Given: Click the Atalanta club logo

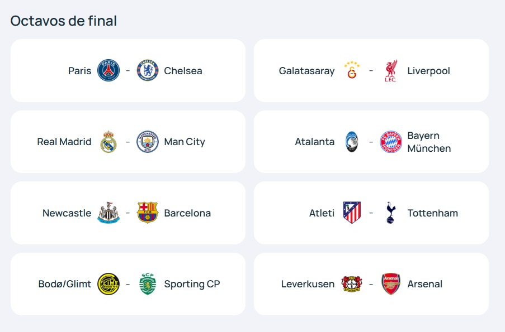Looking at the screenshot, I should click(x=352, y=142).
